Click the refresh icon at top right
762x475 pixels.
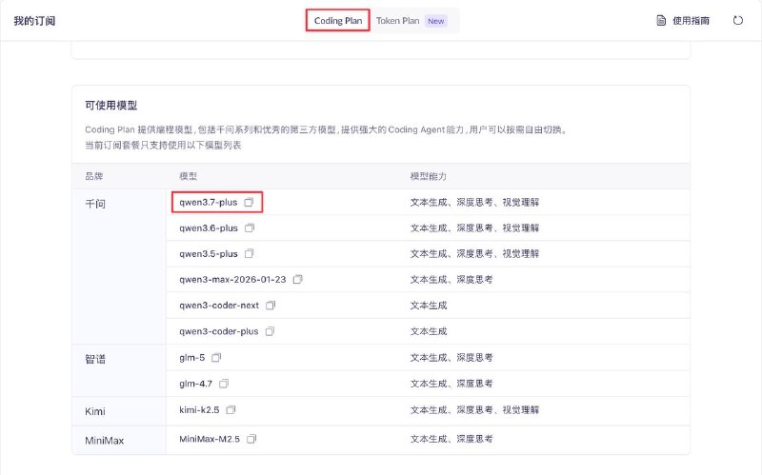737,20
